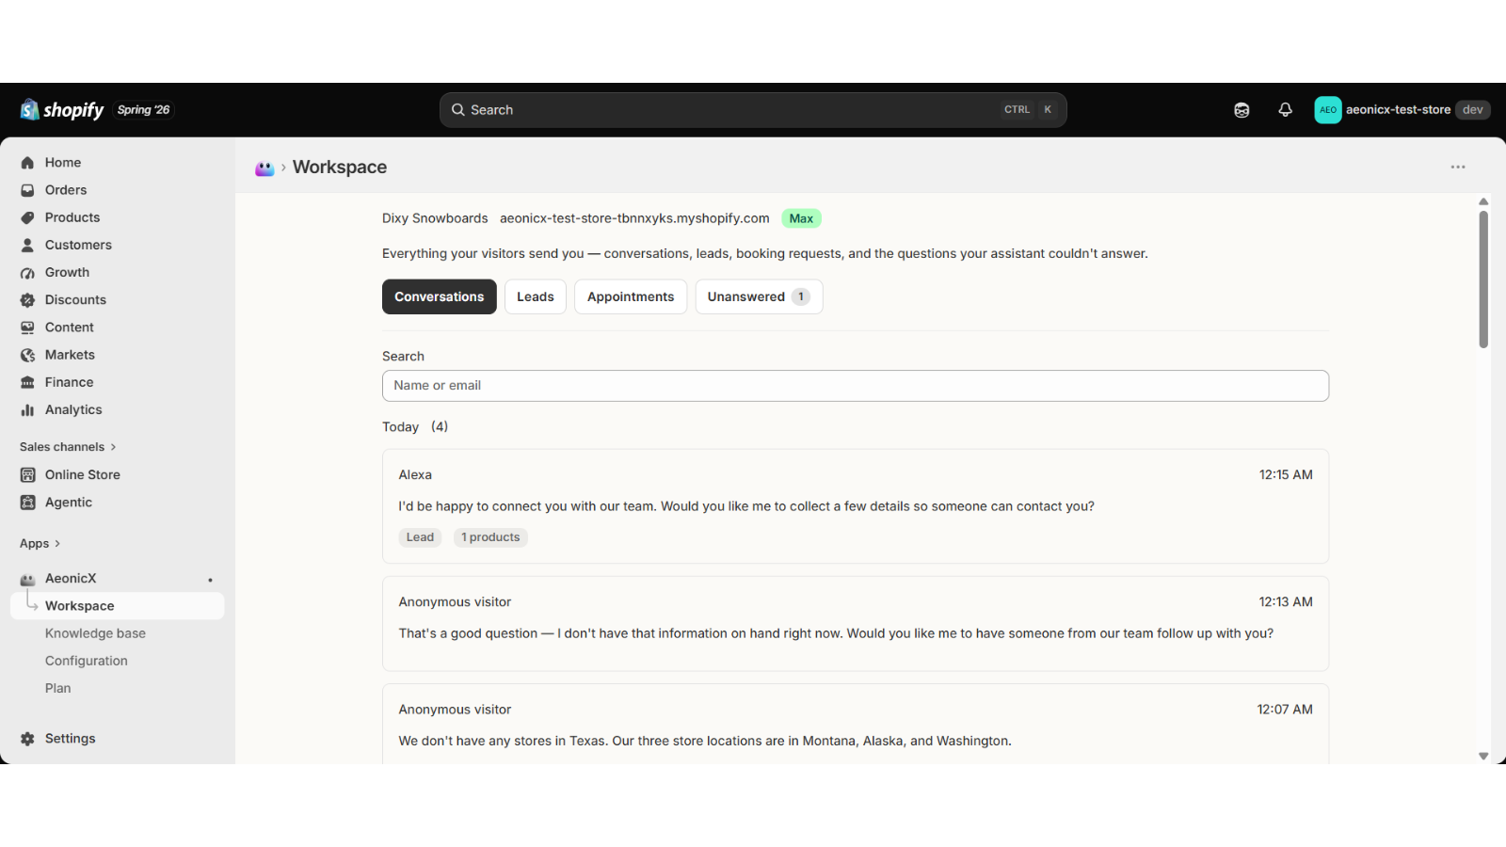The width and height of the screenshot is (1506, 847).
Task: Click the Content image icon
Action: 27,328
